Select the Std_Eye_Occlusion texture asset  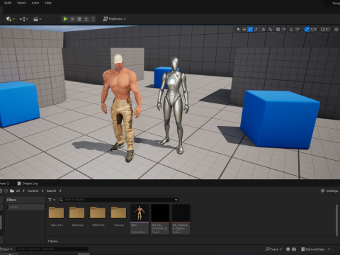pos(160,220)
